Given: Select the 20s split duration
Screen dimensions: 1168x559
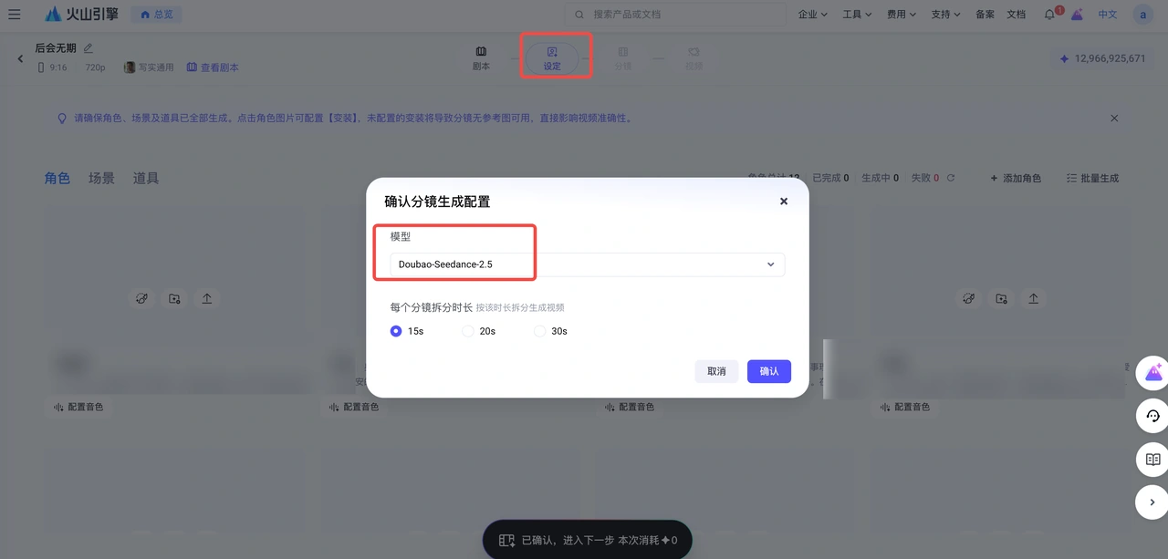Looking at the screenshot, I should click(479, 331).
